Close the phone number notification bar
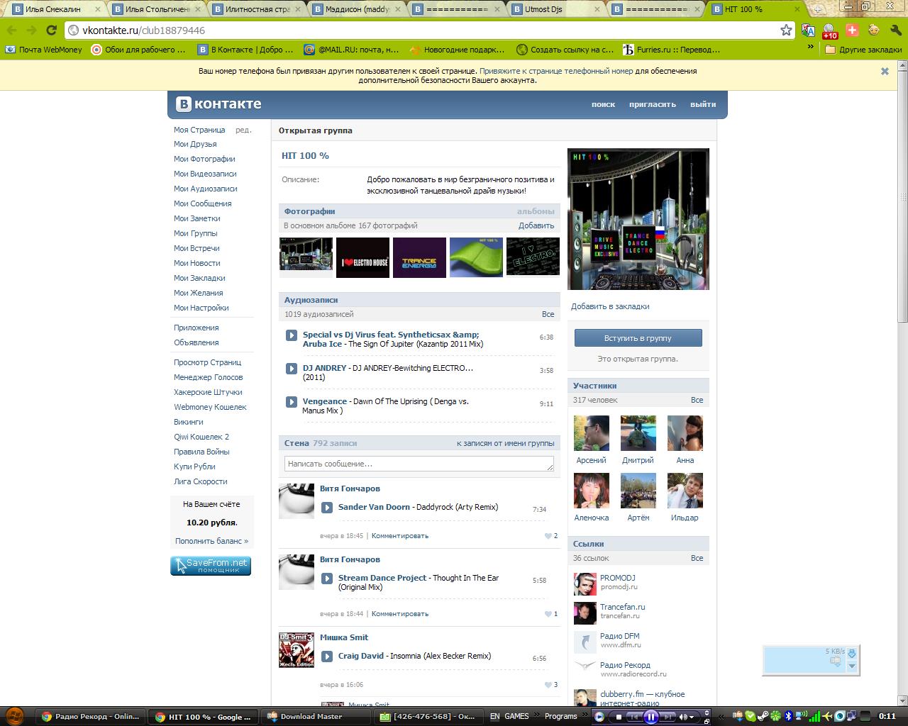Image resolution: width=908 pixels, height=726 pixels. 885,71
